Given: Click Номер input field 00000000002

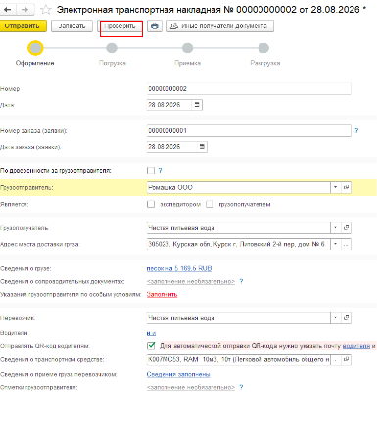Looking at the screenshot, I should point(249,89).
